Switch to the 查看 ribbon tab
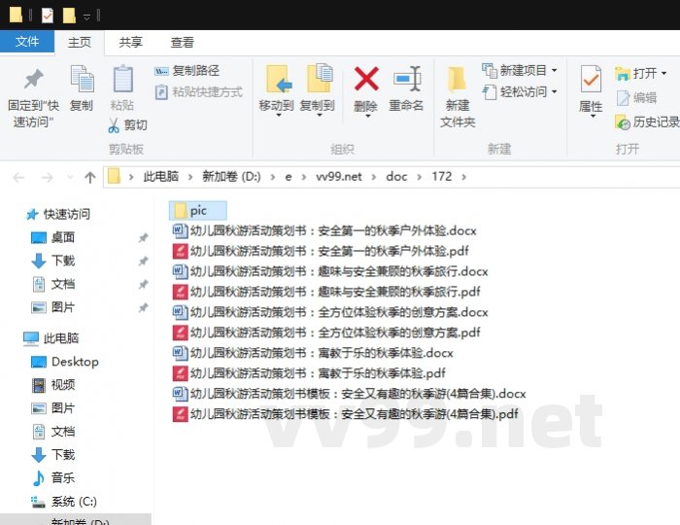Viewport: 680px width, 525px height. 183,42
